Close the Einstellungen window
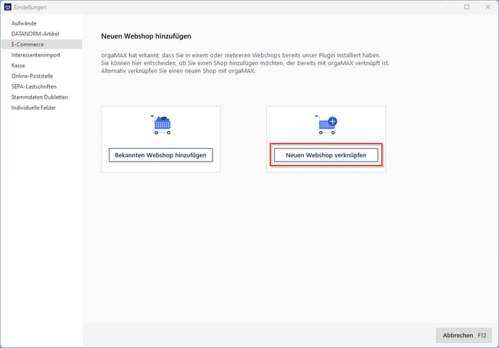The image size is (499, 348). [x=487, y=7]
